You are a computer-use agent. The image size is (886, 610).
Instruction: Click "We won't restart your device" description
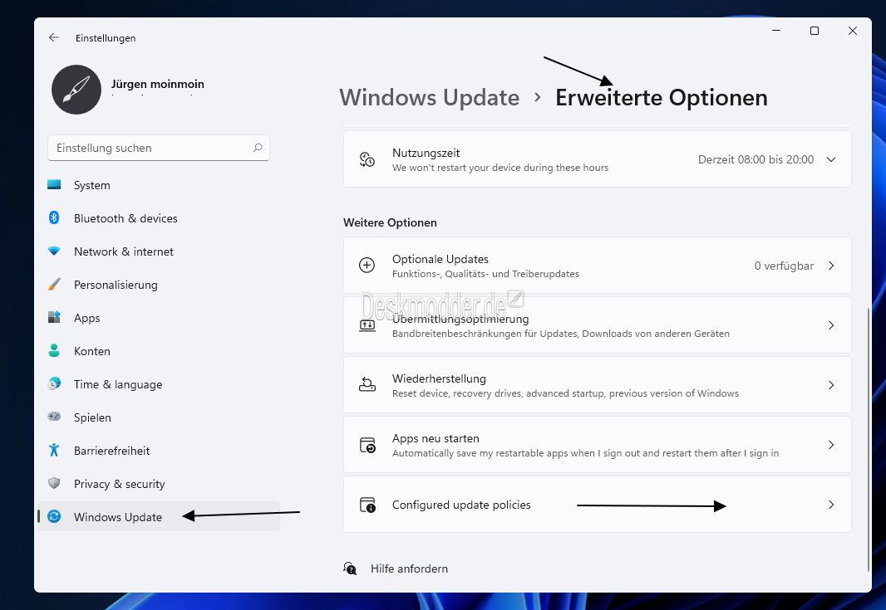(x=500, y=168)
